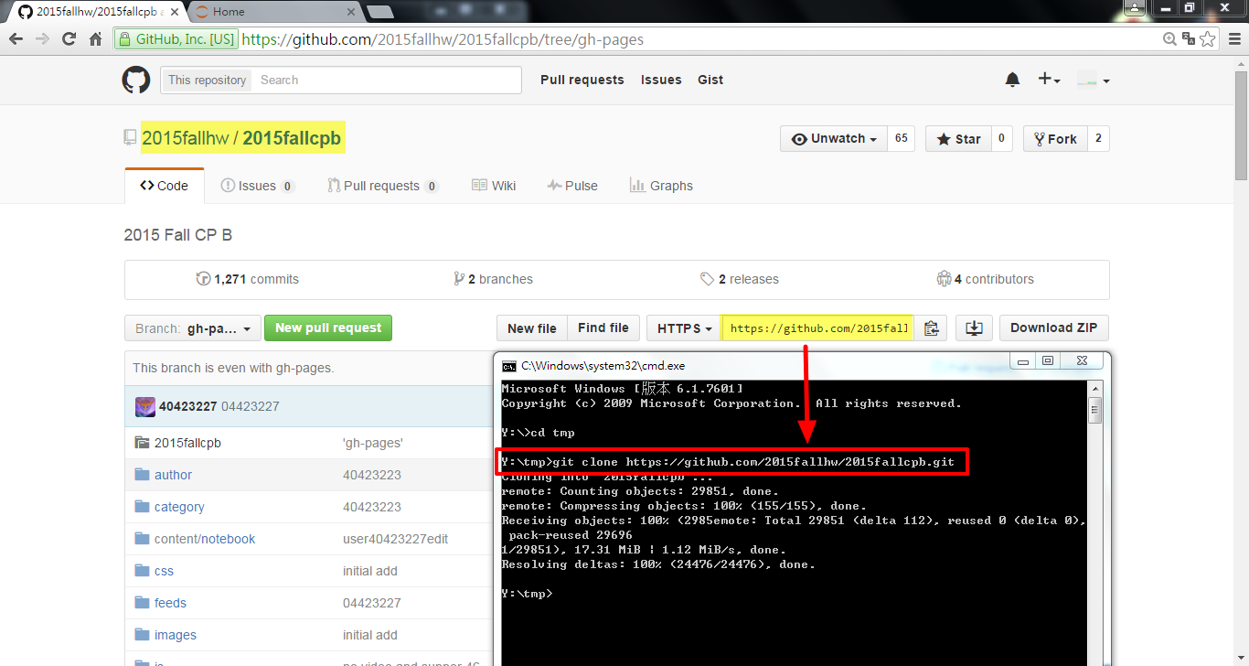
Task: Open the Pulse tab
Action: click(x=572, y=186)
